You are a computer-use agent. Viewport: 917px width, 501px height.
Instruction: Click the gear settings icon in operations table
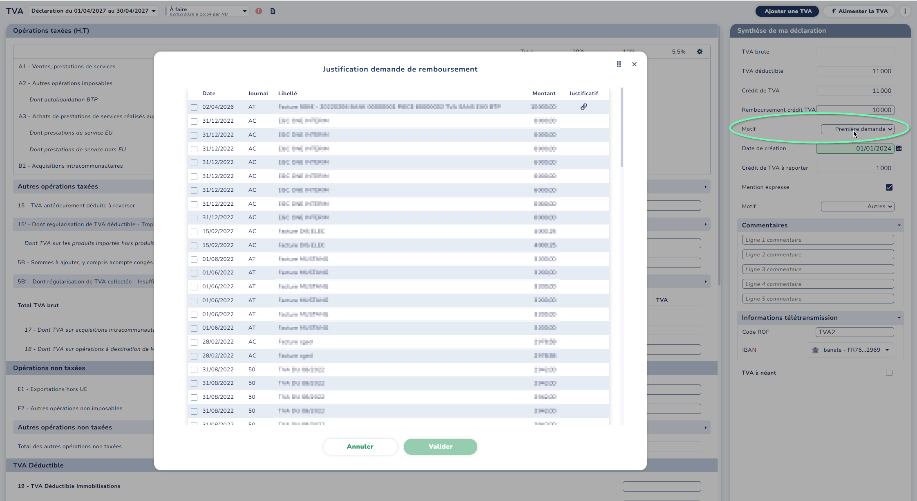(x=700, y=52)
